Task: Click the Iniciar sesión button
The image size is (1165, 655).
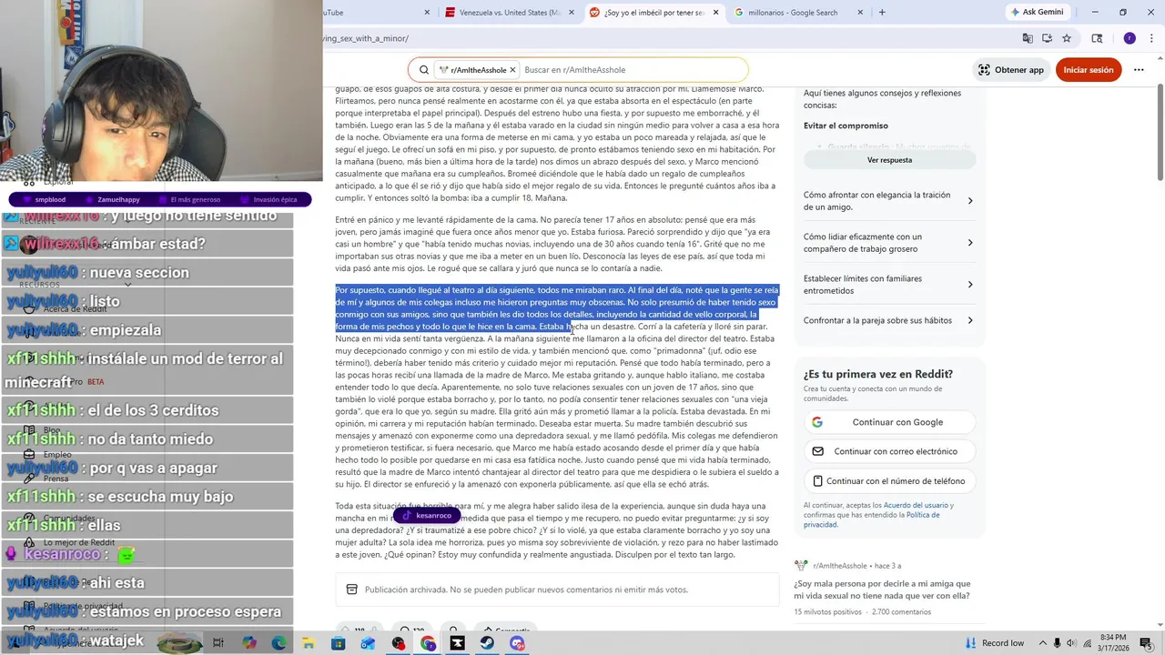Action: coord(1089,70)
